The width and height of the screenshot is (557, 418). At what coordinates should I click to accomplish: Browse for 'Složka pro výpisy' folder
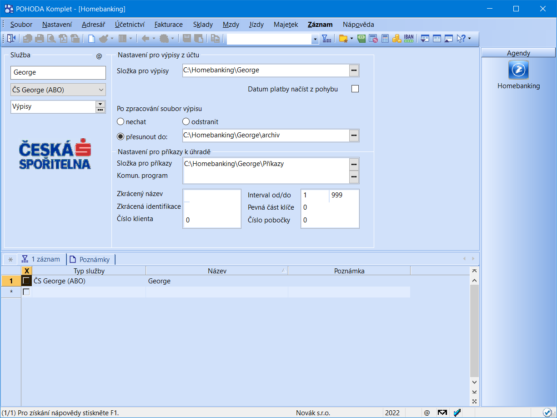point(354,71)
